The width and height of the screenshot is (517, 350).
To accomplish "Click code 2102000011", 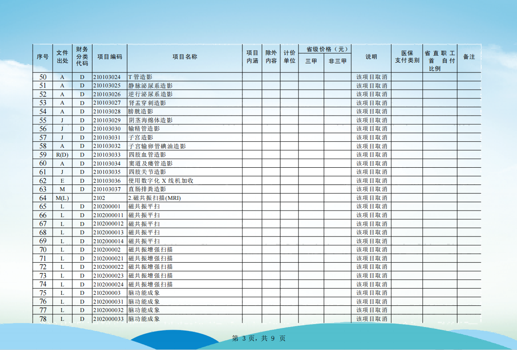I will [x=108, y=215].
